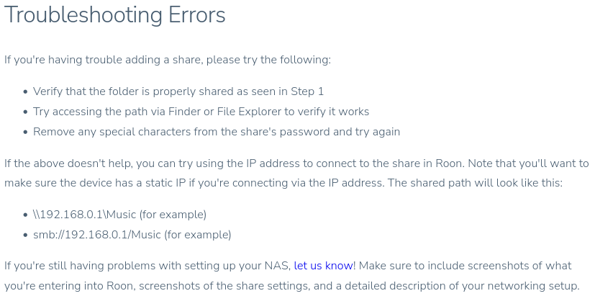Click the smb://192.168.0.1/Music example path
595x296 pixels.
[x=132, y=235]
